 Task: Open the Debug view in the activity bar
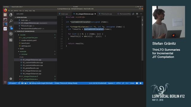(x=11, y=34)
